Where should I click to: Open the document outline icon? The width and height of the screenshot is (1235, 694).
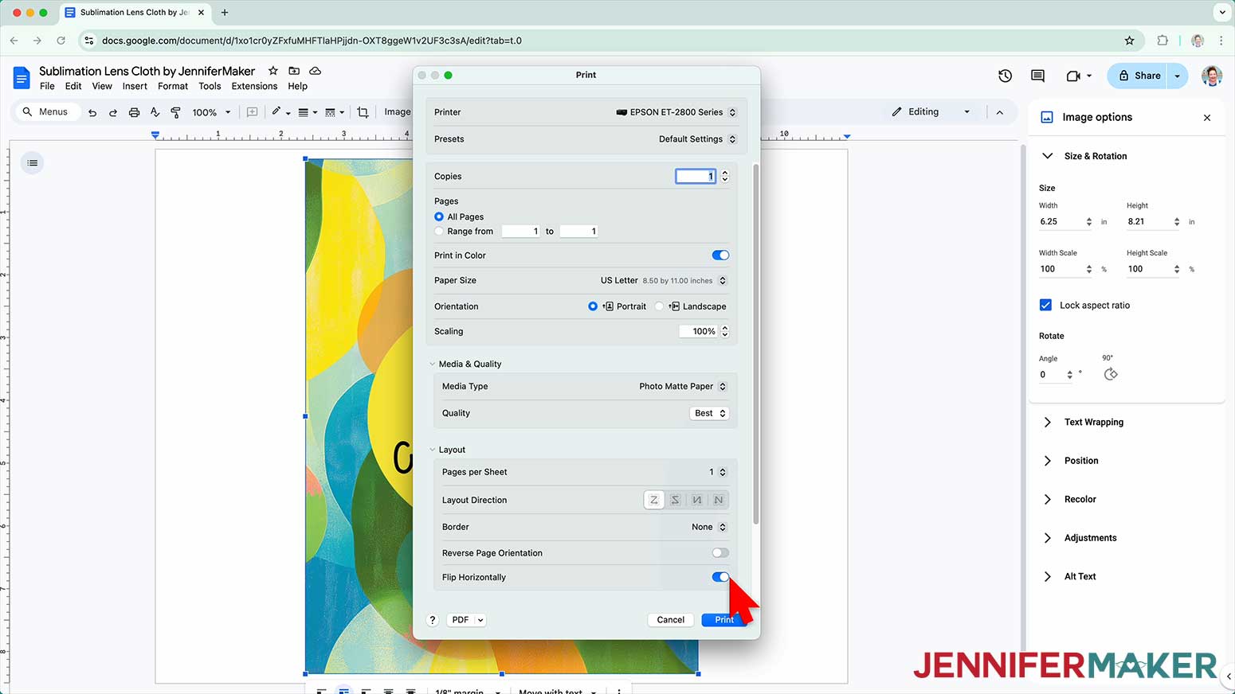(33, 163)
